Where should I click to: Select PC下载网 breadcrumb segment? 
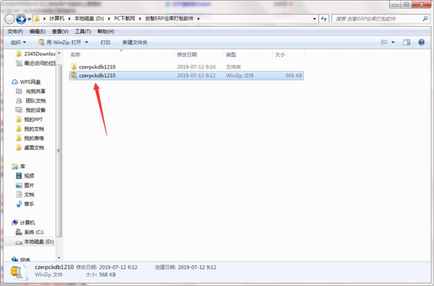[x=124, y=19]
